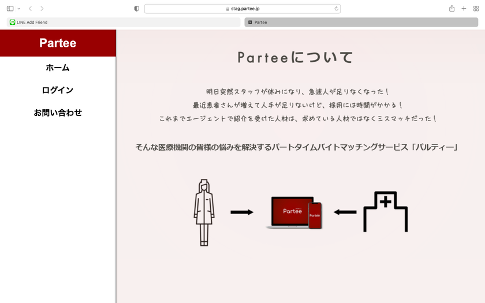
Task: Go back with the back arrow
Action: (x=30, y=9)
